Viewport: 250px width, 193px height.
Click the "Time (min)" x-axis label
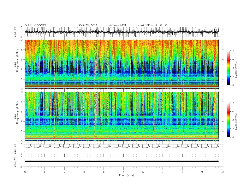pos(126,175)
